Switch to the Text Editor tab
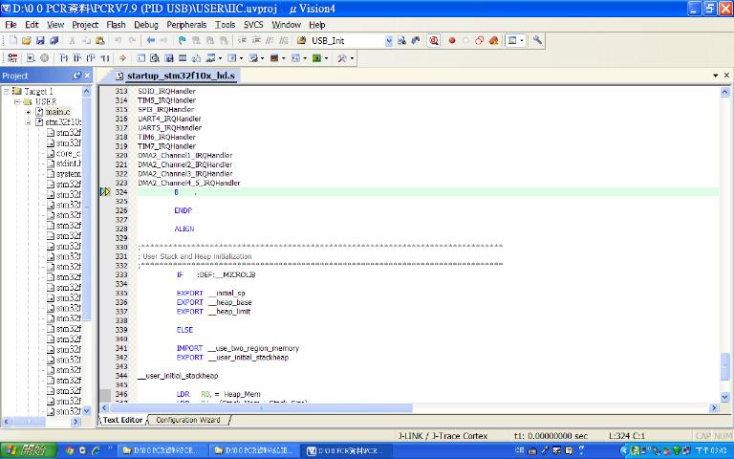This screenshot has height=459, width=734. (x=122, y=420)
